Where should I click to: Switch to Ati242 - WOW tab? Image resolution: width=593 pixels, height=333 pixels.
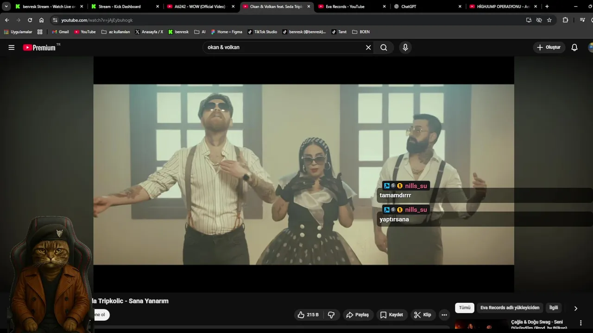[x=200, y=6]
